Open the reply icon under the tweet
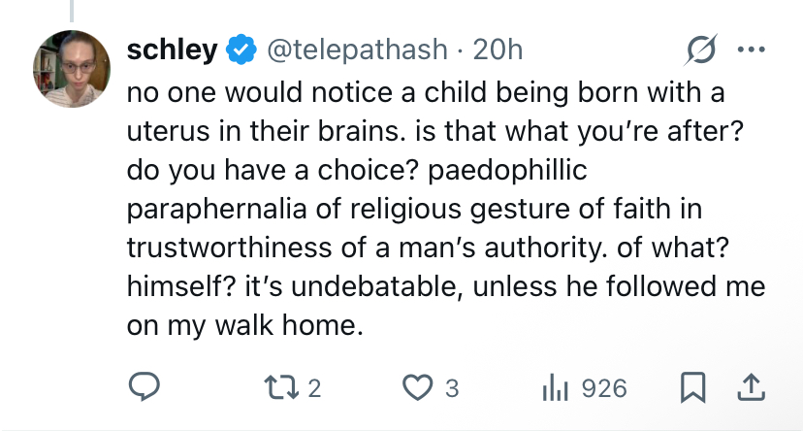803x431 pixels. (144, 387)
